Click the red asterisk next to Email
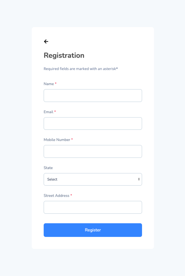 coord(55,112)
